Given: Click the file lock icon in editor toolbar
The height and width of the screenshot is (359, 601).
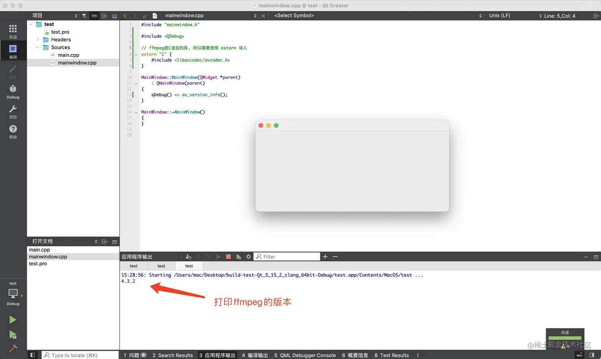Looking at the screenshot, I should tap(145, 16).
